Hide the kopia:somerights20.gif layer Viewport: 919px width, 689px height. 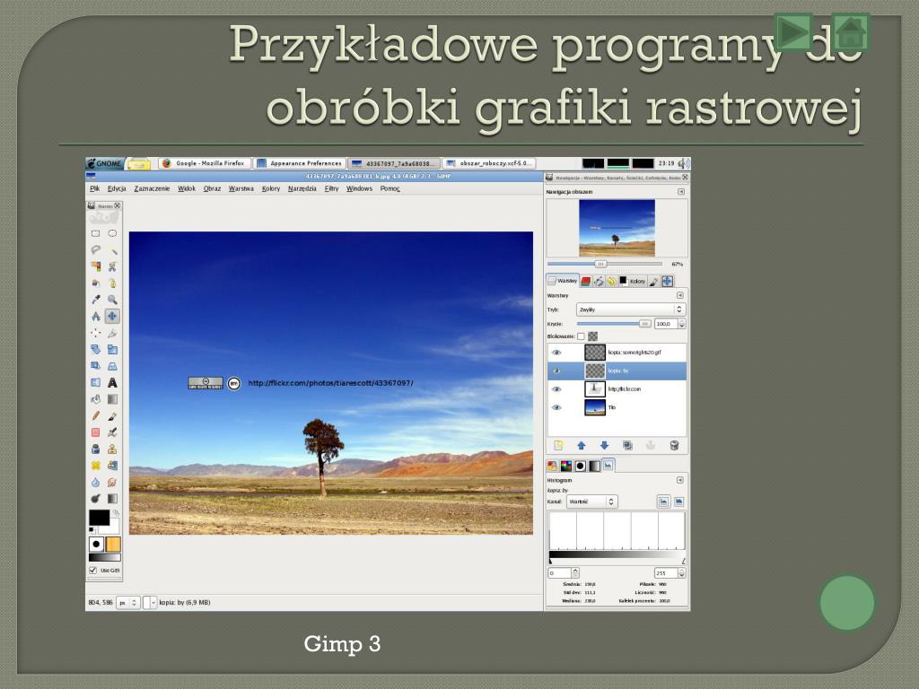tap(556, 352)
